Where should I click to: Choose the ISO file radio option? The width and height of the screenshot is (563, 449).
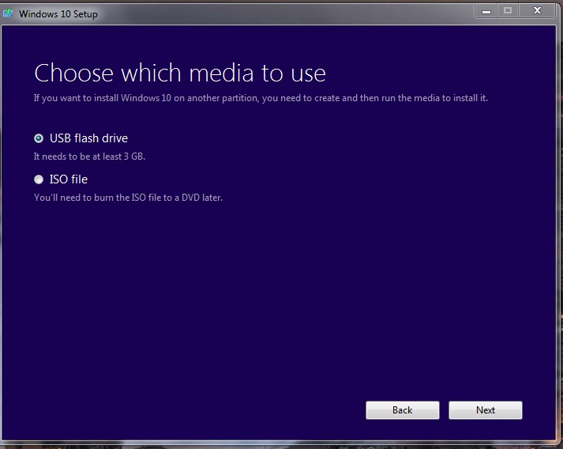point(39,179)
